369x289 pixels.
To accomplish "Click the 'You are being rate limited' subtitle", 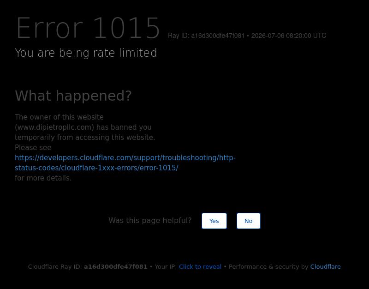I will pos(86,53).
